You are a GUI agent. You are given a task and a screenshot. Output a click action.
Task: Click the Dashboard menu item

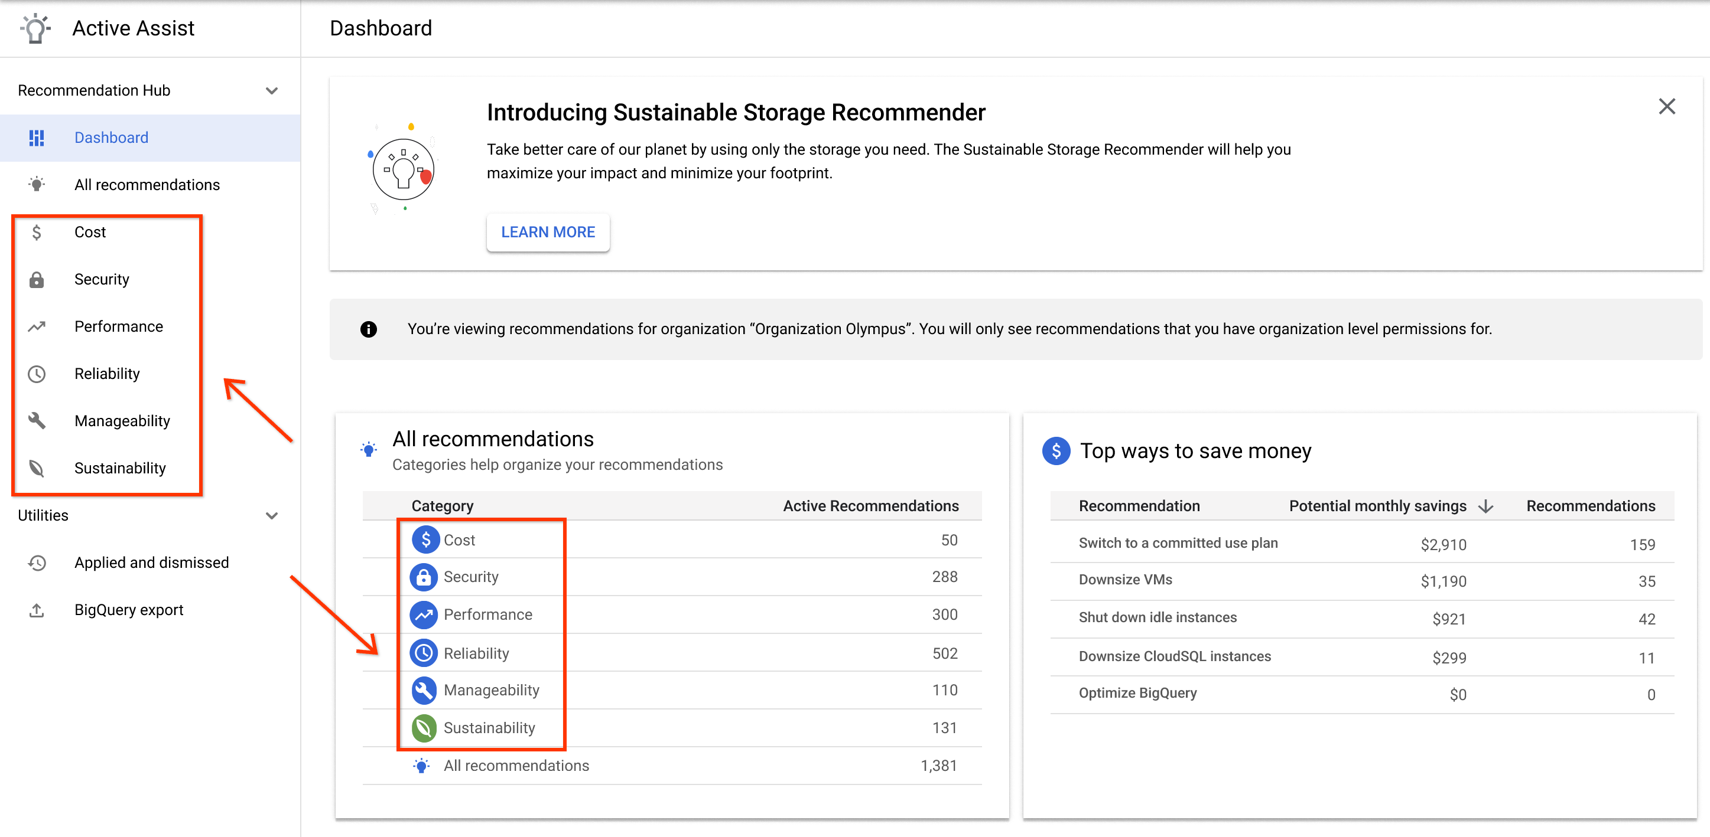109,138
